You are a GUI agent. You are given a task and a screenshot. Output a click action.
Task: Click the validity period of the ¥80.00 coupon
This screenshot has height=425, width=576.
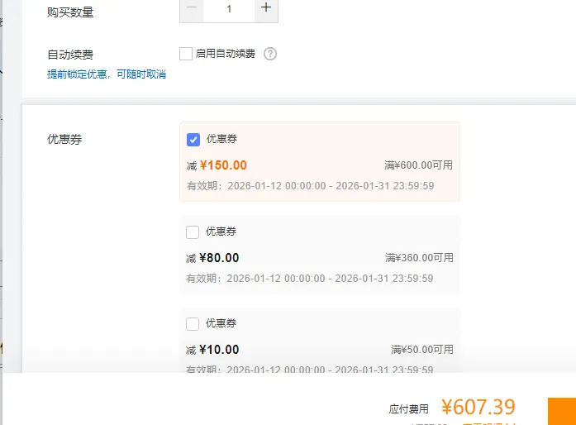tap(310, 279)
